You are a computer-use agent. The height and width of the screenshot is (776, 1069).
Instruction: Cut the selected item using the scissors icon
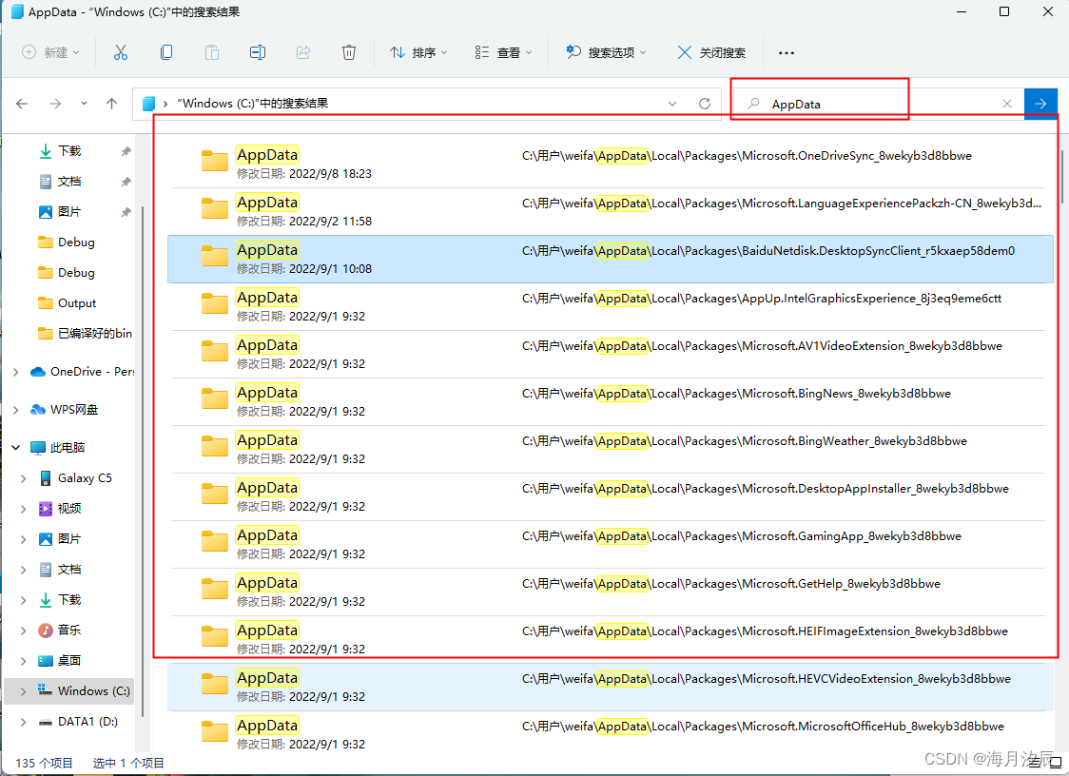pos(121,52)
